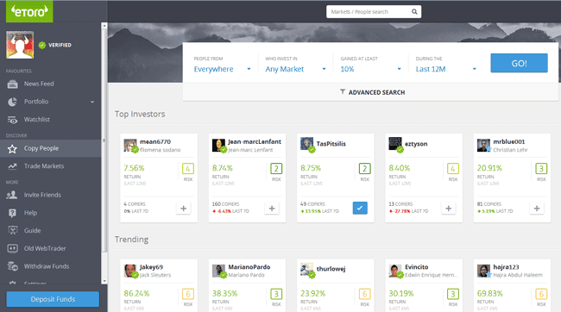Open mean6770 profile name link
This screenshot has width=561, height=312.
tap(155, 142)
